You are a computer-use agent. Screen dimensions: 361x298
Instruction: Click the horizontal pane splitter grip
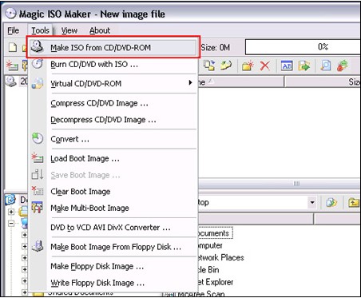tap(296, 184)
